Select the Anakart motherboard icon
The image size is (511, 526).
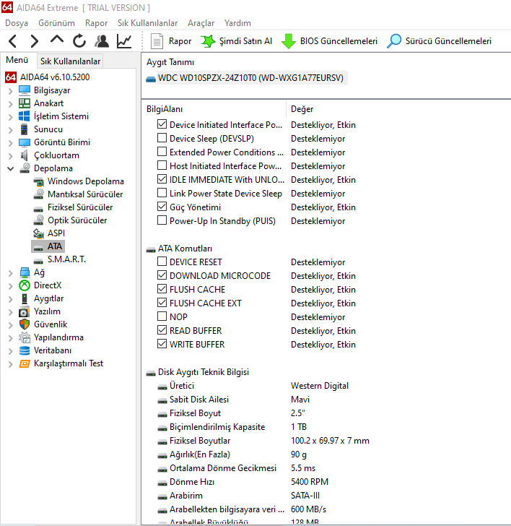coord(25,103)
